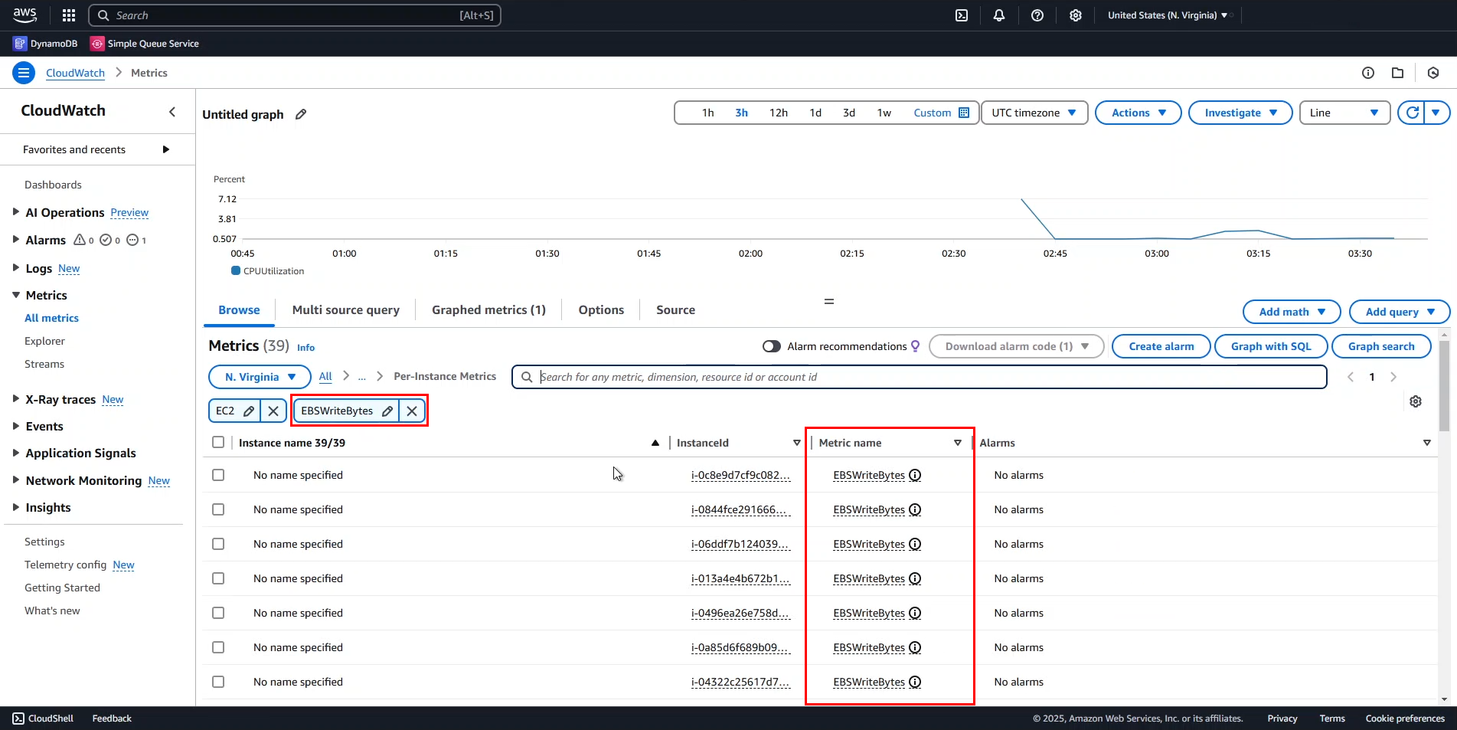
Task: Open All metrics in the sidebar
Action: click(51, 318)
